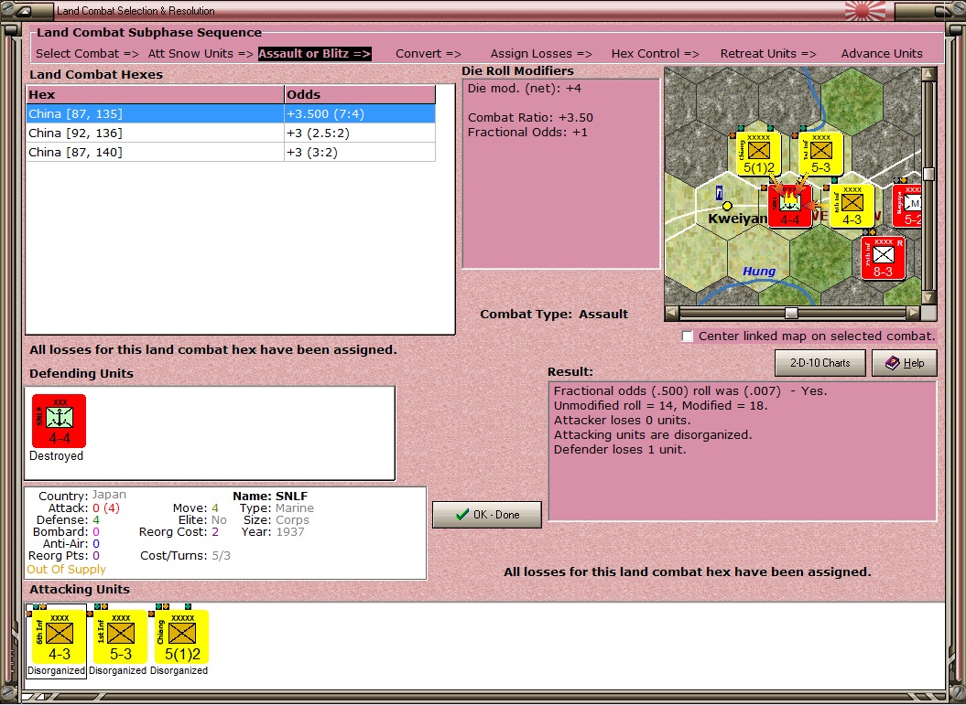Enable center linked map on selected combat

coord(688,336)
